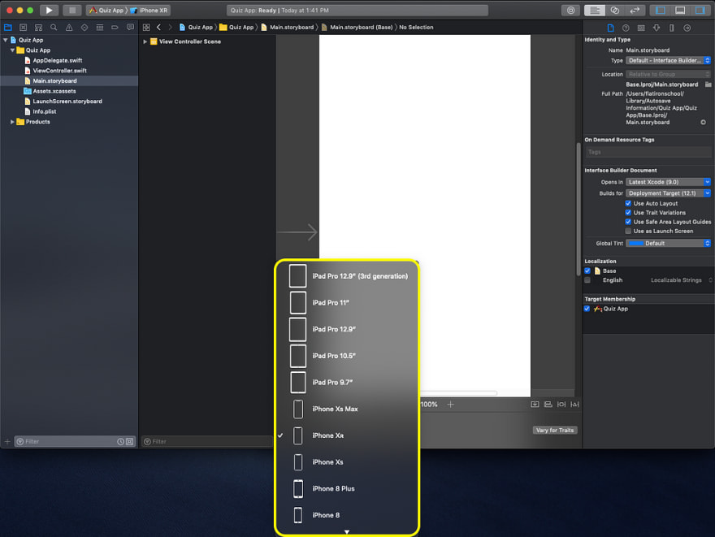The height and width of the screenshot is (537, 715).
Task: Uncheck Use Trait Variations
Action: click(x=628, y=212)
